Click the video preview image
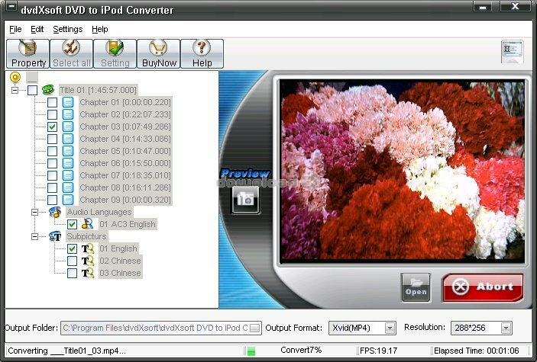 click(402, 171)
